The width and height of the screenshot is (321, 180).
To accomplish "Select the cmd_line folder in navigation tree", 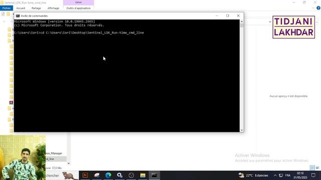I will pyautogui.click(x=56, y=159).
